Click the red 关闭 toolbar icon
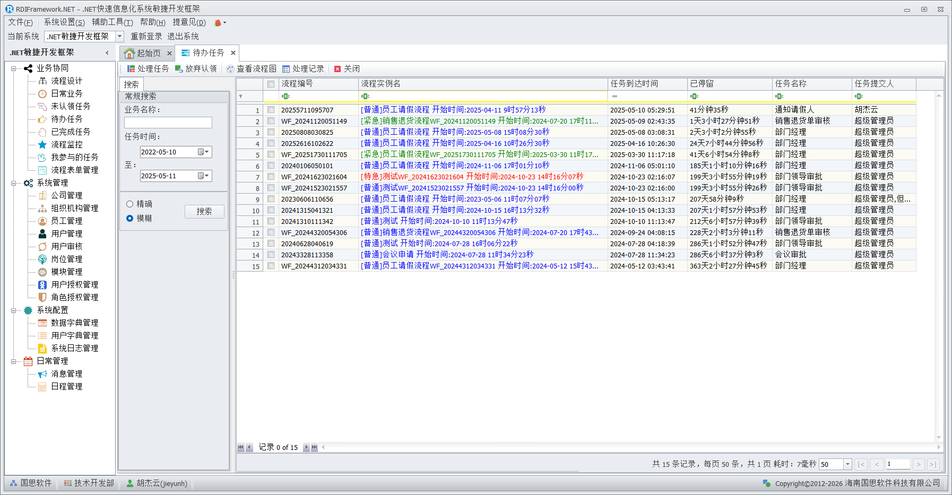Screen dimensions: 952x495 (x=337, y=69)
